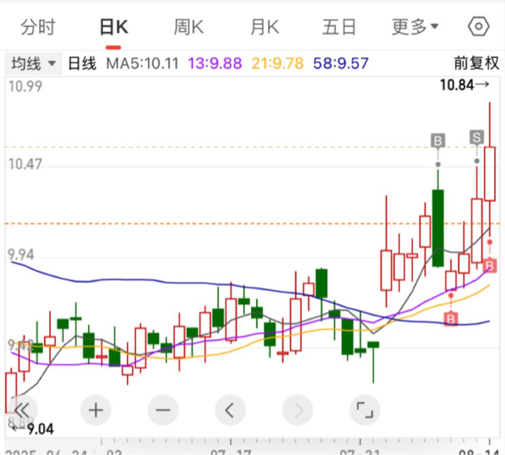The width and height of the screenshot is (505, 455).
Task: Move chart forward with right arrow button
Action: 297,410
